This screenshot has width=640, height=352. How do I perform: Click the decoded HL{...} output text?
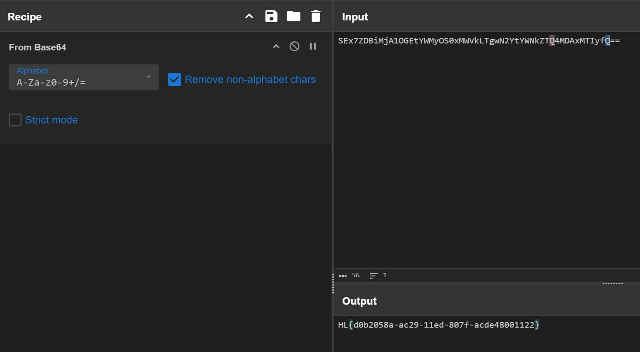point(439,325)
